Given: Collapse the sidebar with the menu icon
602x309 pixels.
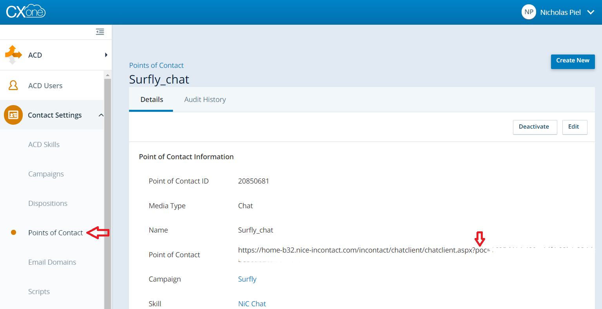Looking at the screenshot, I should (100, 32).
